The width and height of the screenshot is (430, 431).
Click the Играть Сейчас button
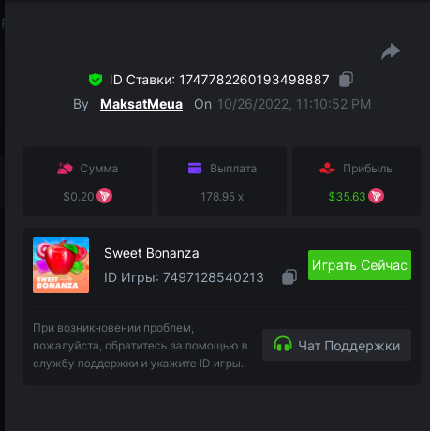360,265
